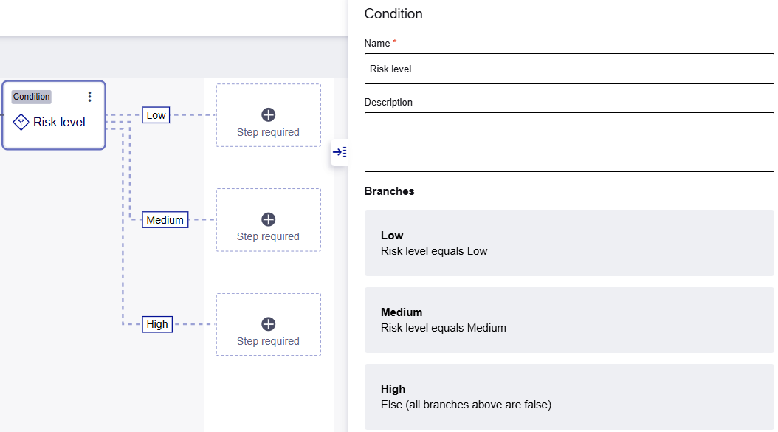Select the Medium branch label on the canvas
Viewport: 778px width, 432px height.
tap(165, 219)
